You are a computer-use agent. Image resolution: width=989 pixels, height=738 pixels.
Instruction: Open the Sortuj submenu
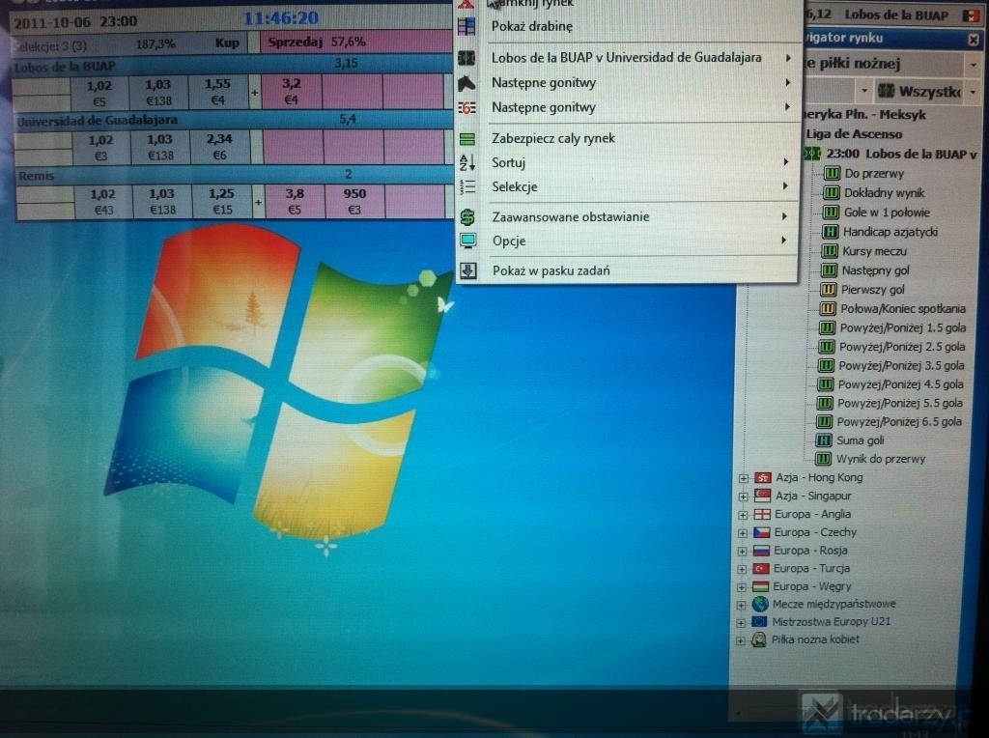click(785, 162)
